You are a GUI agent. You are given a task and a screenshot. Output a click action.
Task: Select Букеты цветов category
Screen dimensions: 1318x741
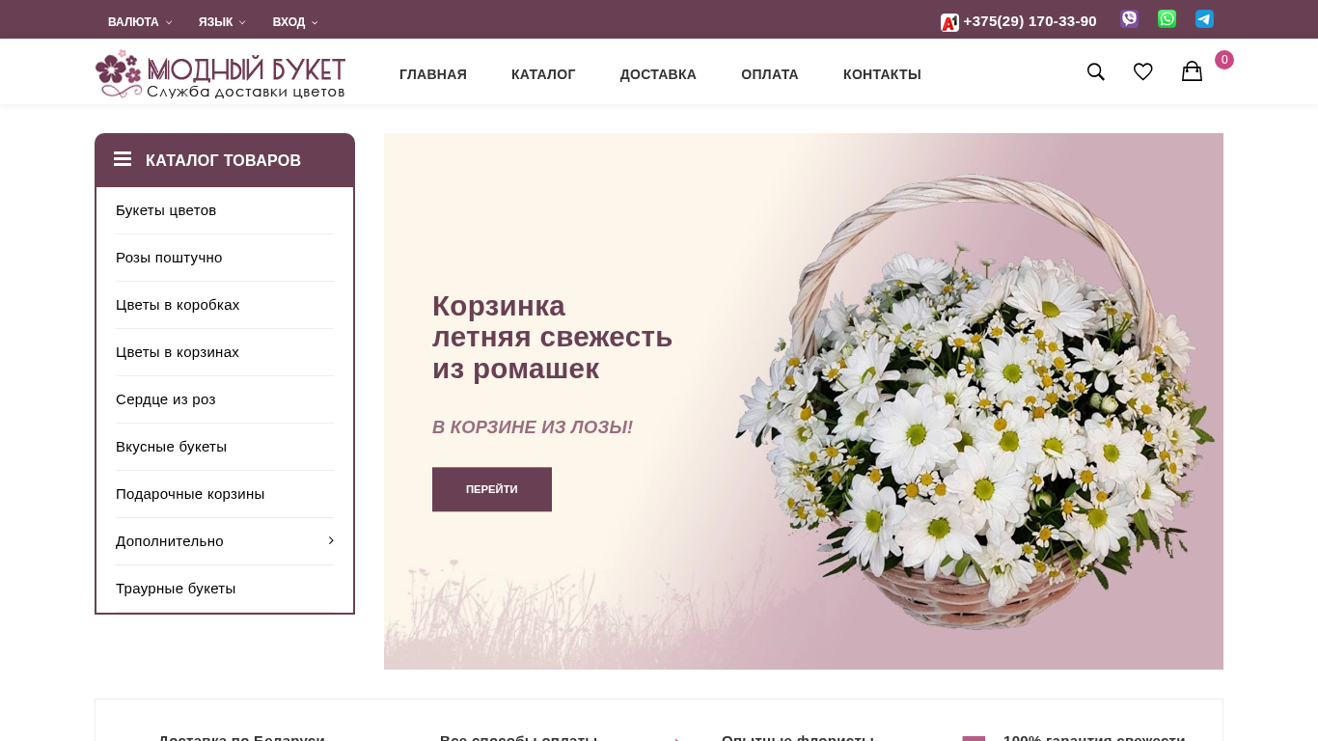[x=166, y=210]
